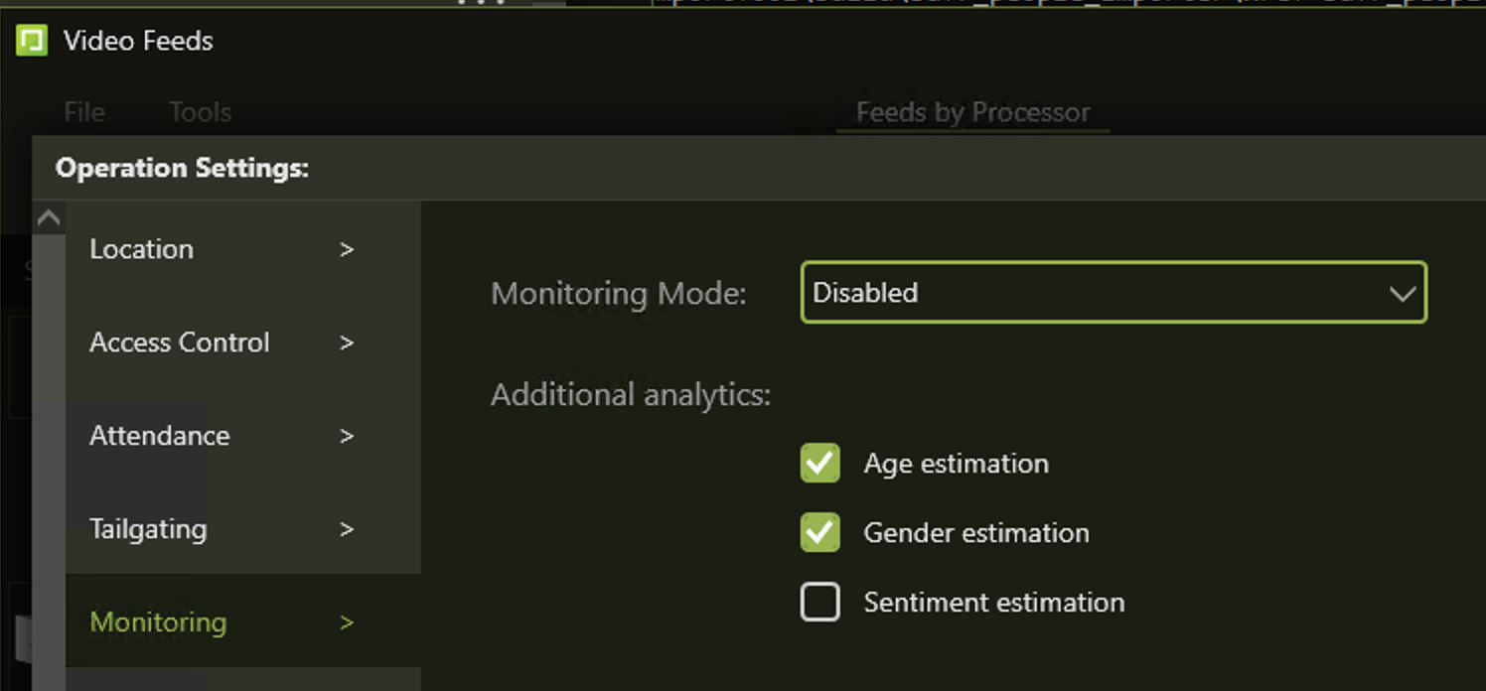The height and width of the screenshot is (691, 1486).
Task: Disable the Age estimation checkbox
Action: (820, 464)
